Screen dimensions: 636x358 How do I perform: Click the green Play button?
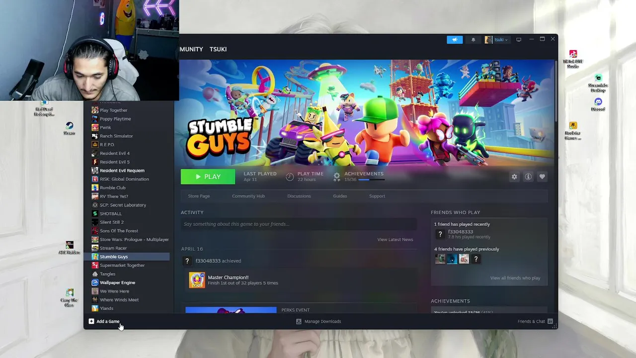coord(208,177)
